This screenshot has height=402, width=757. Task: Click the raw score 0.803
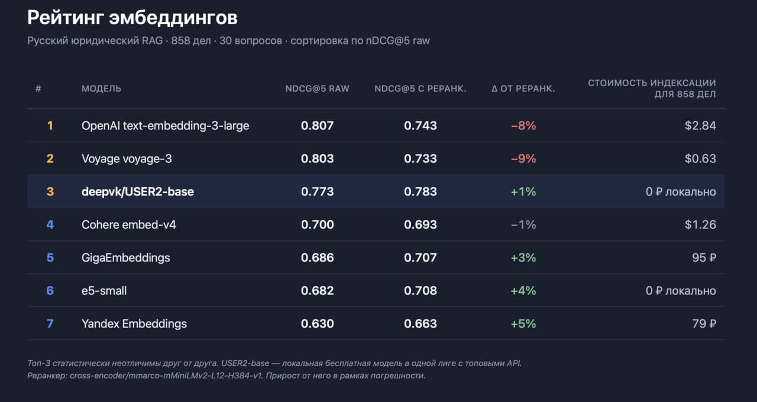(318, 159)
